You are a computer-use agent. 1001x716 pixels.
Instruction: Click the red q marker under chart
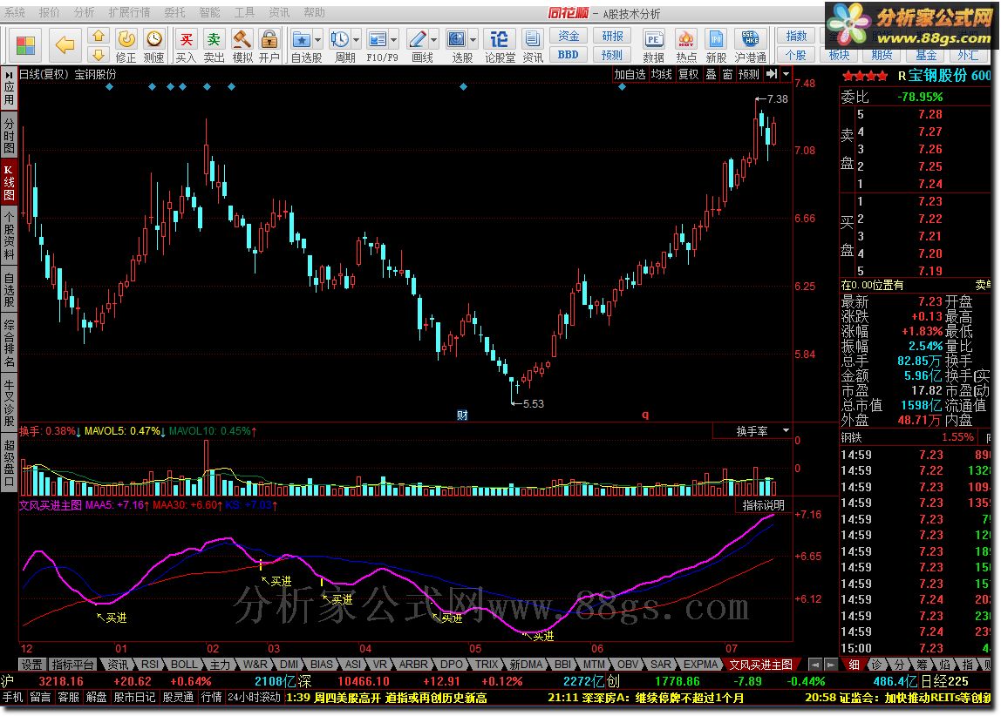pos(644,415)
